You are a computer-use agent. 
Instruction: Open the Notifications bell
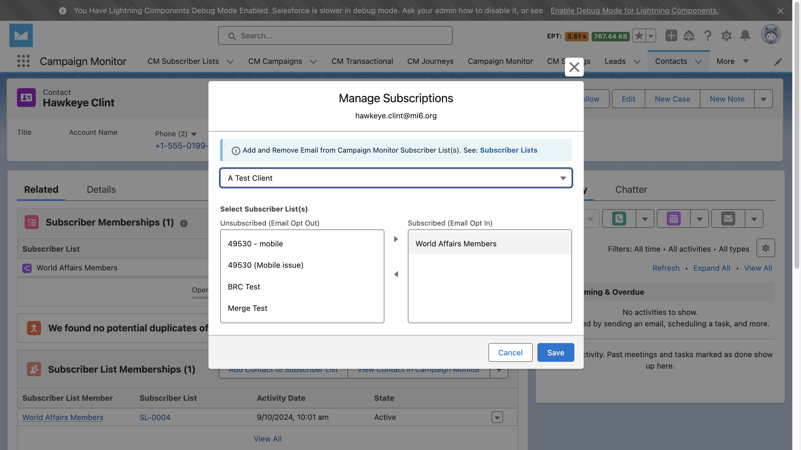click(x=745, y=36)
